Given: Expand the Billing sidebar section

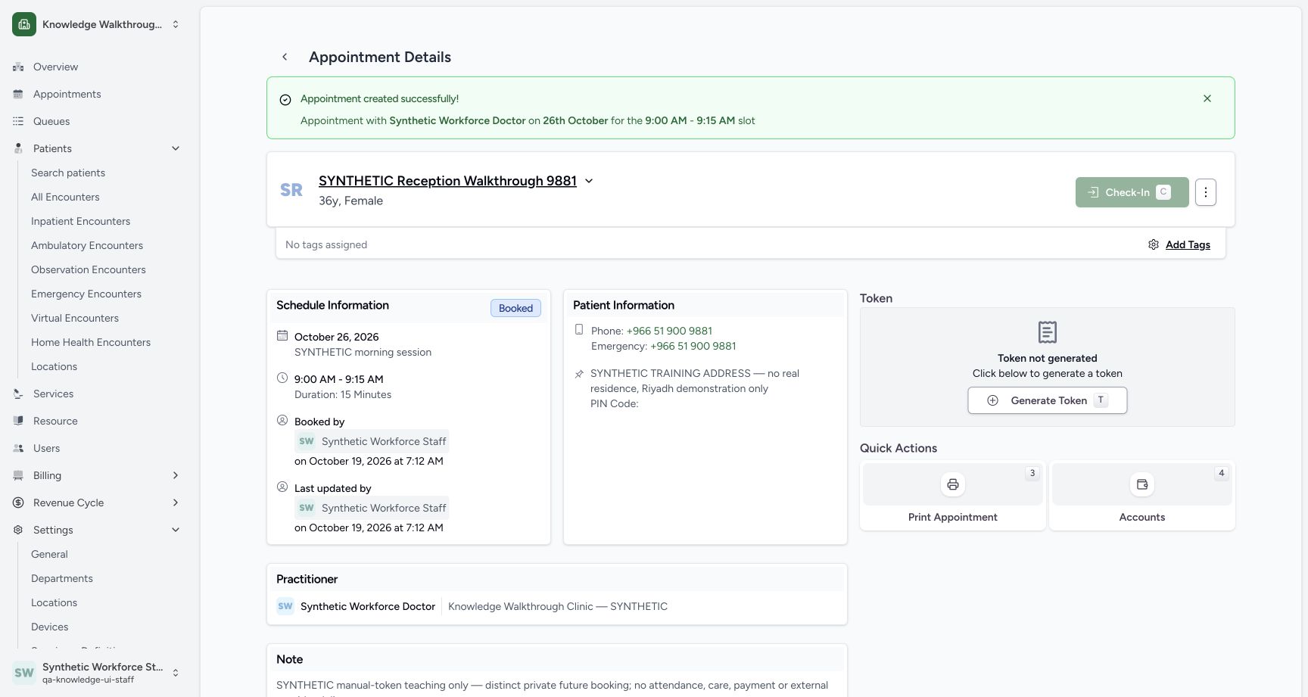Looking at the screenshot, I should pyautogui.click(x=97, y=475).
